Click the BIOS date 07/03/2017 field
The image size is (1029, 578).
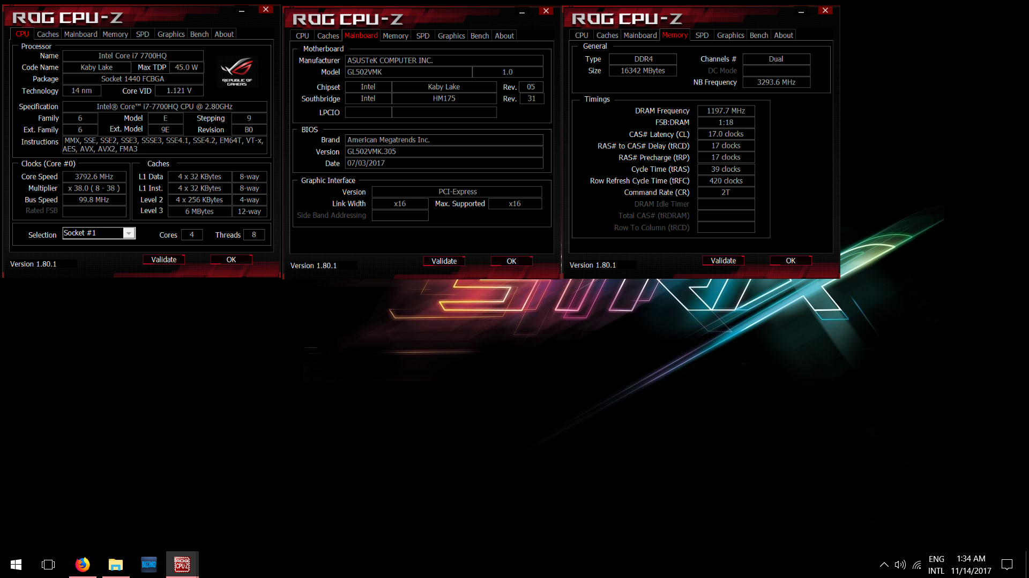pos(444,163)
